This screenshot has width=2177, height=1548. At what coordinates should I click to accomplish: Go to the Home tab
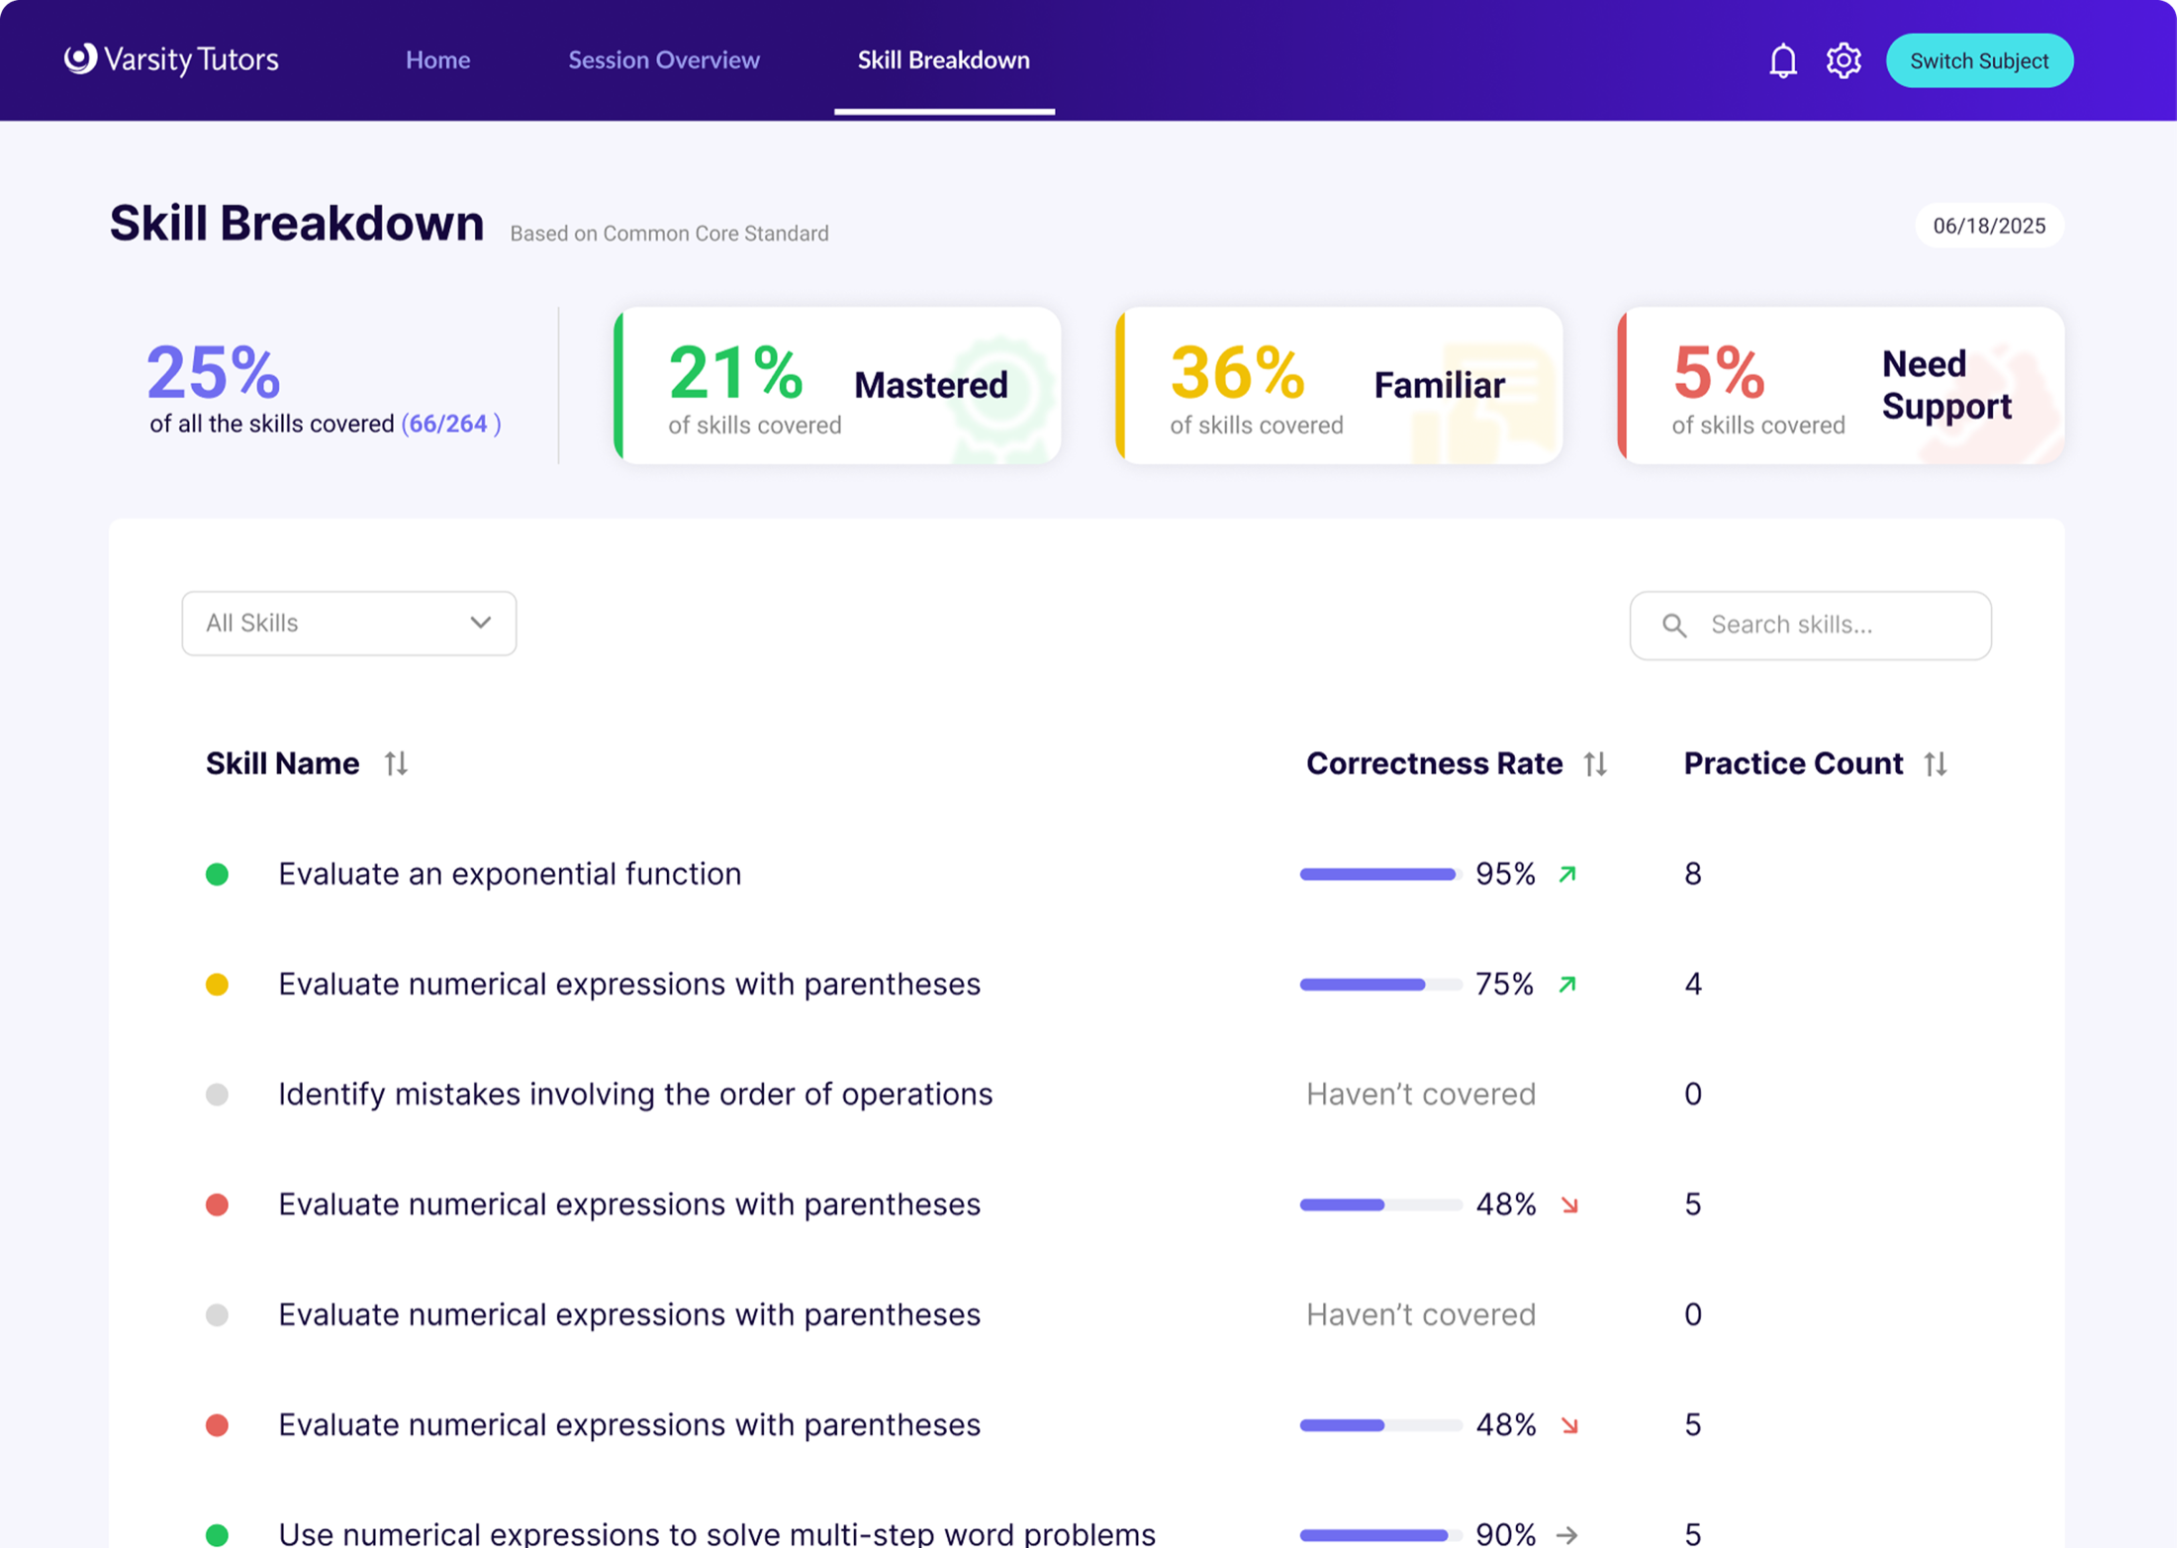(x=437, y=59)
